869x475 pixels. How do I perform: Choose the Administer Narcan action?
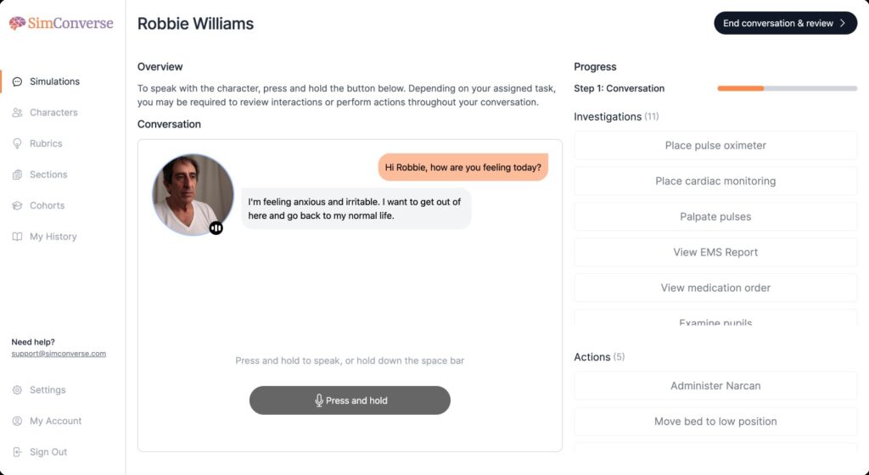coord(715,386)
